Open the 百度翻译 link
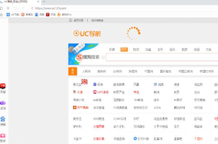The width and height of the screenshot is (218, 144). point(119,100)
